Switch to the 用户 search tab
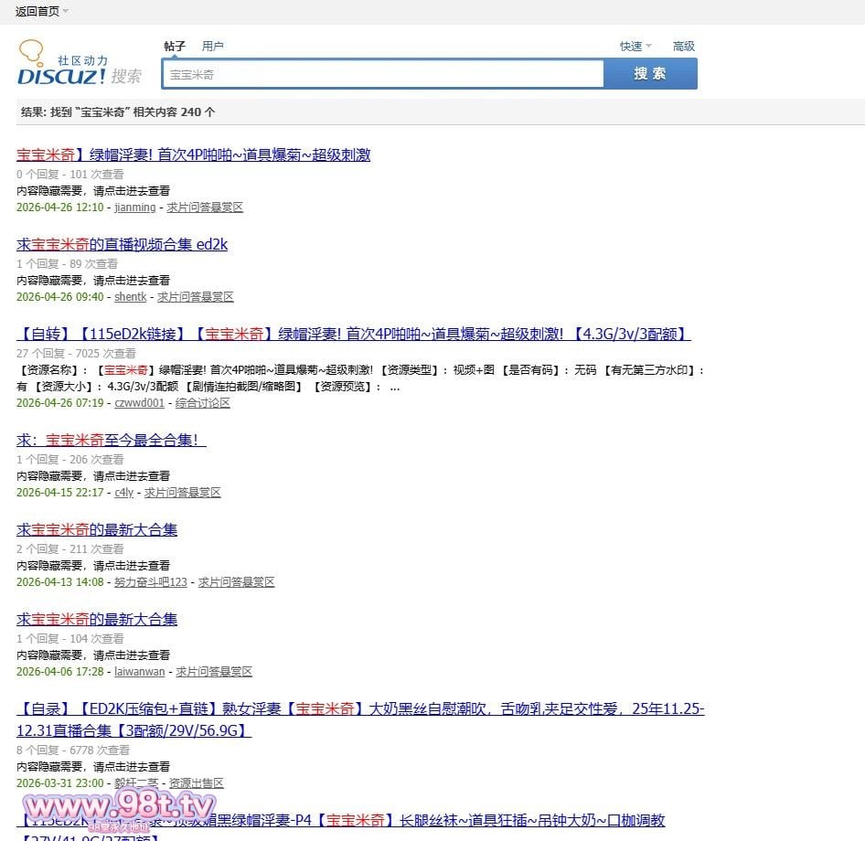The image size is (865, 841). tap(213, 47)
